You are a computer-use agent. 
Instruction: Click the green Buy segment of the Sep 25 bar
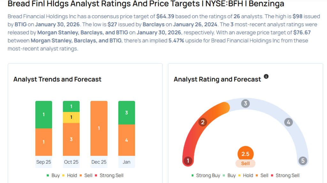[x=44, y=115]
